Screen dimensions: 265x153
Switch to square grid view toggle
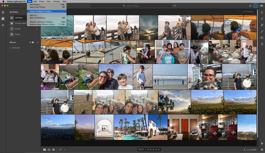49,150
